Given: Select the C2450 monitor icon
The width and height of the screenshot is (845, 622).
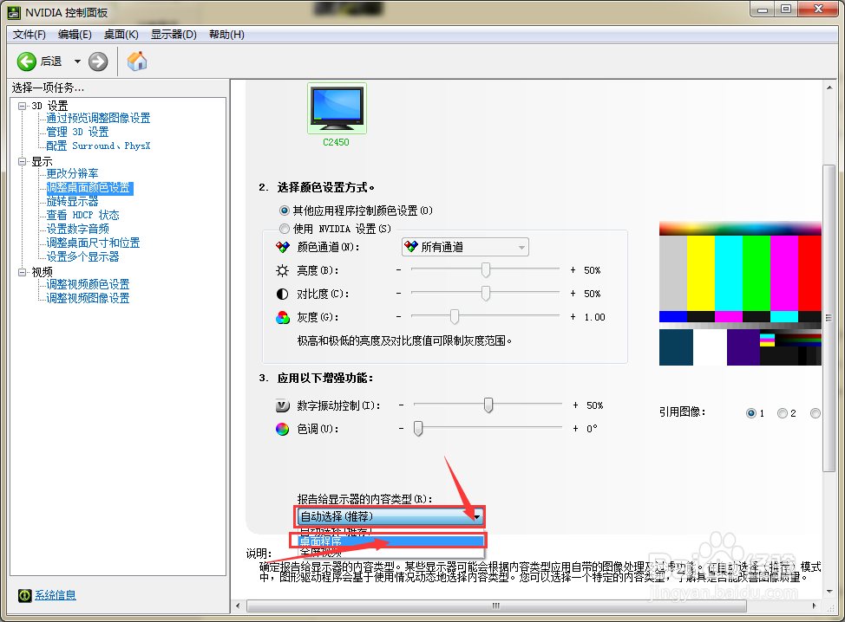Looking at the screenshot, I should [337, 108].
